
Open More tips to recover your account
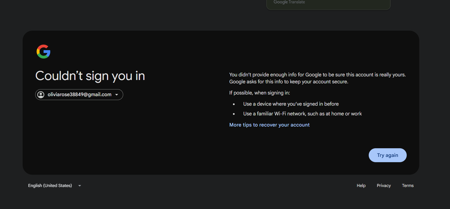click(x=269, y=125)
